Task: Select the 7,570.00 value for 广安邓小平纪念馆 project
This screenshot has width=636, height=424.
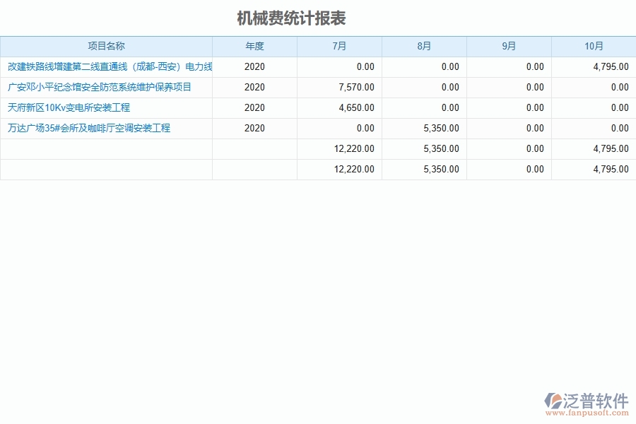Action: point(357,87)
